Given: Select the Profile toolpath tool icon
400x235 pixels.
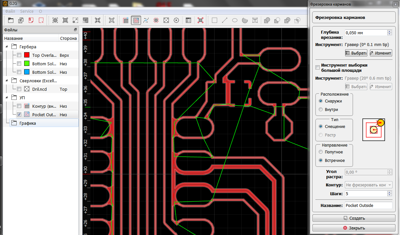Looking at the screenshot, I should click(x=126, y=20).
